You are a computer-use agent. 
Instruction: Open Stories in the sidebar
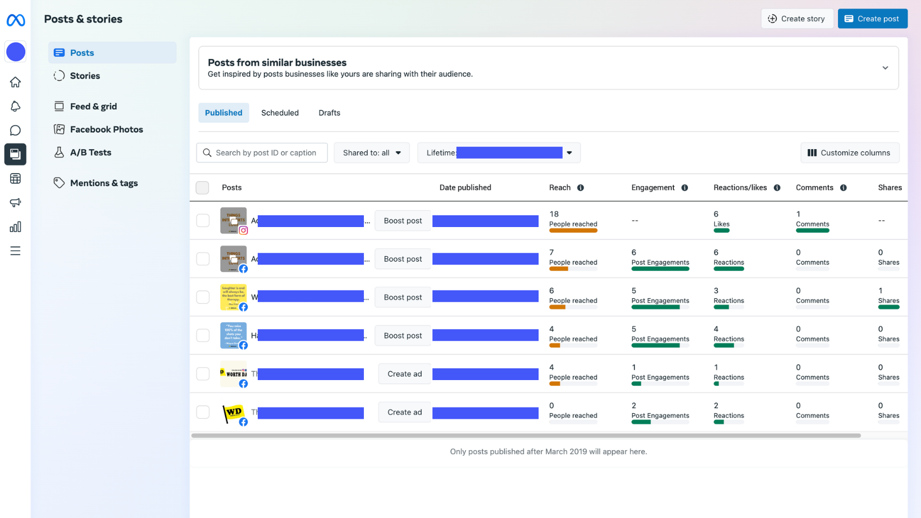pos(112,76)
